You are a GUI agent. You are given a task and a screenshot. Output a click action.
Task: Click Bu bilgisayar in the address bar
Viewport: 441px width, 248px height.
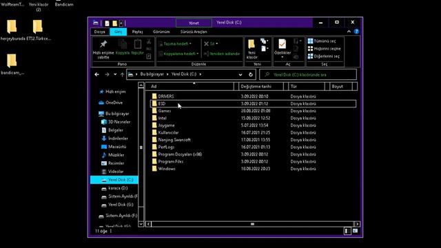(152, 74)
